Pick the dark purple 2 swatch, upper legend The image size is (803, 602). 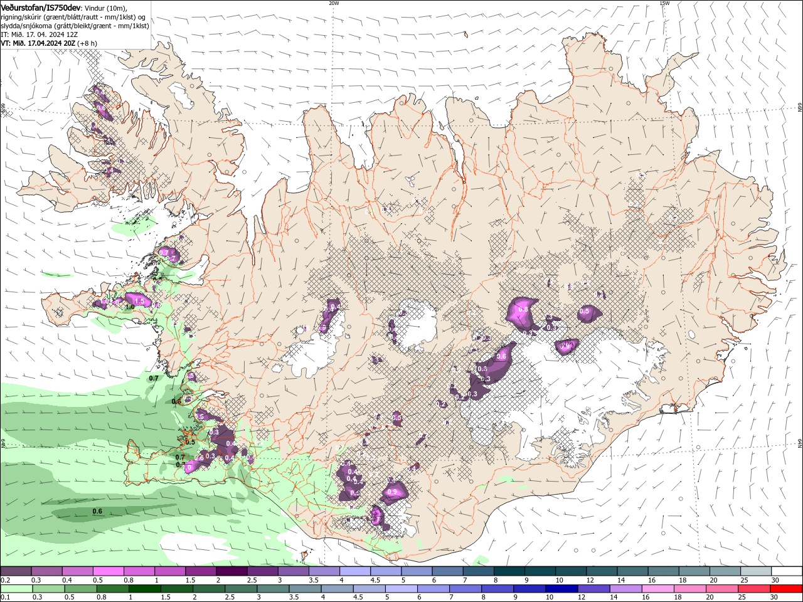(x=231, y=571)
